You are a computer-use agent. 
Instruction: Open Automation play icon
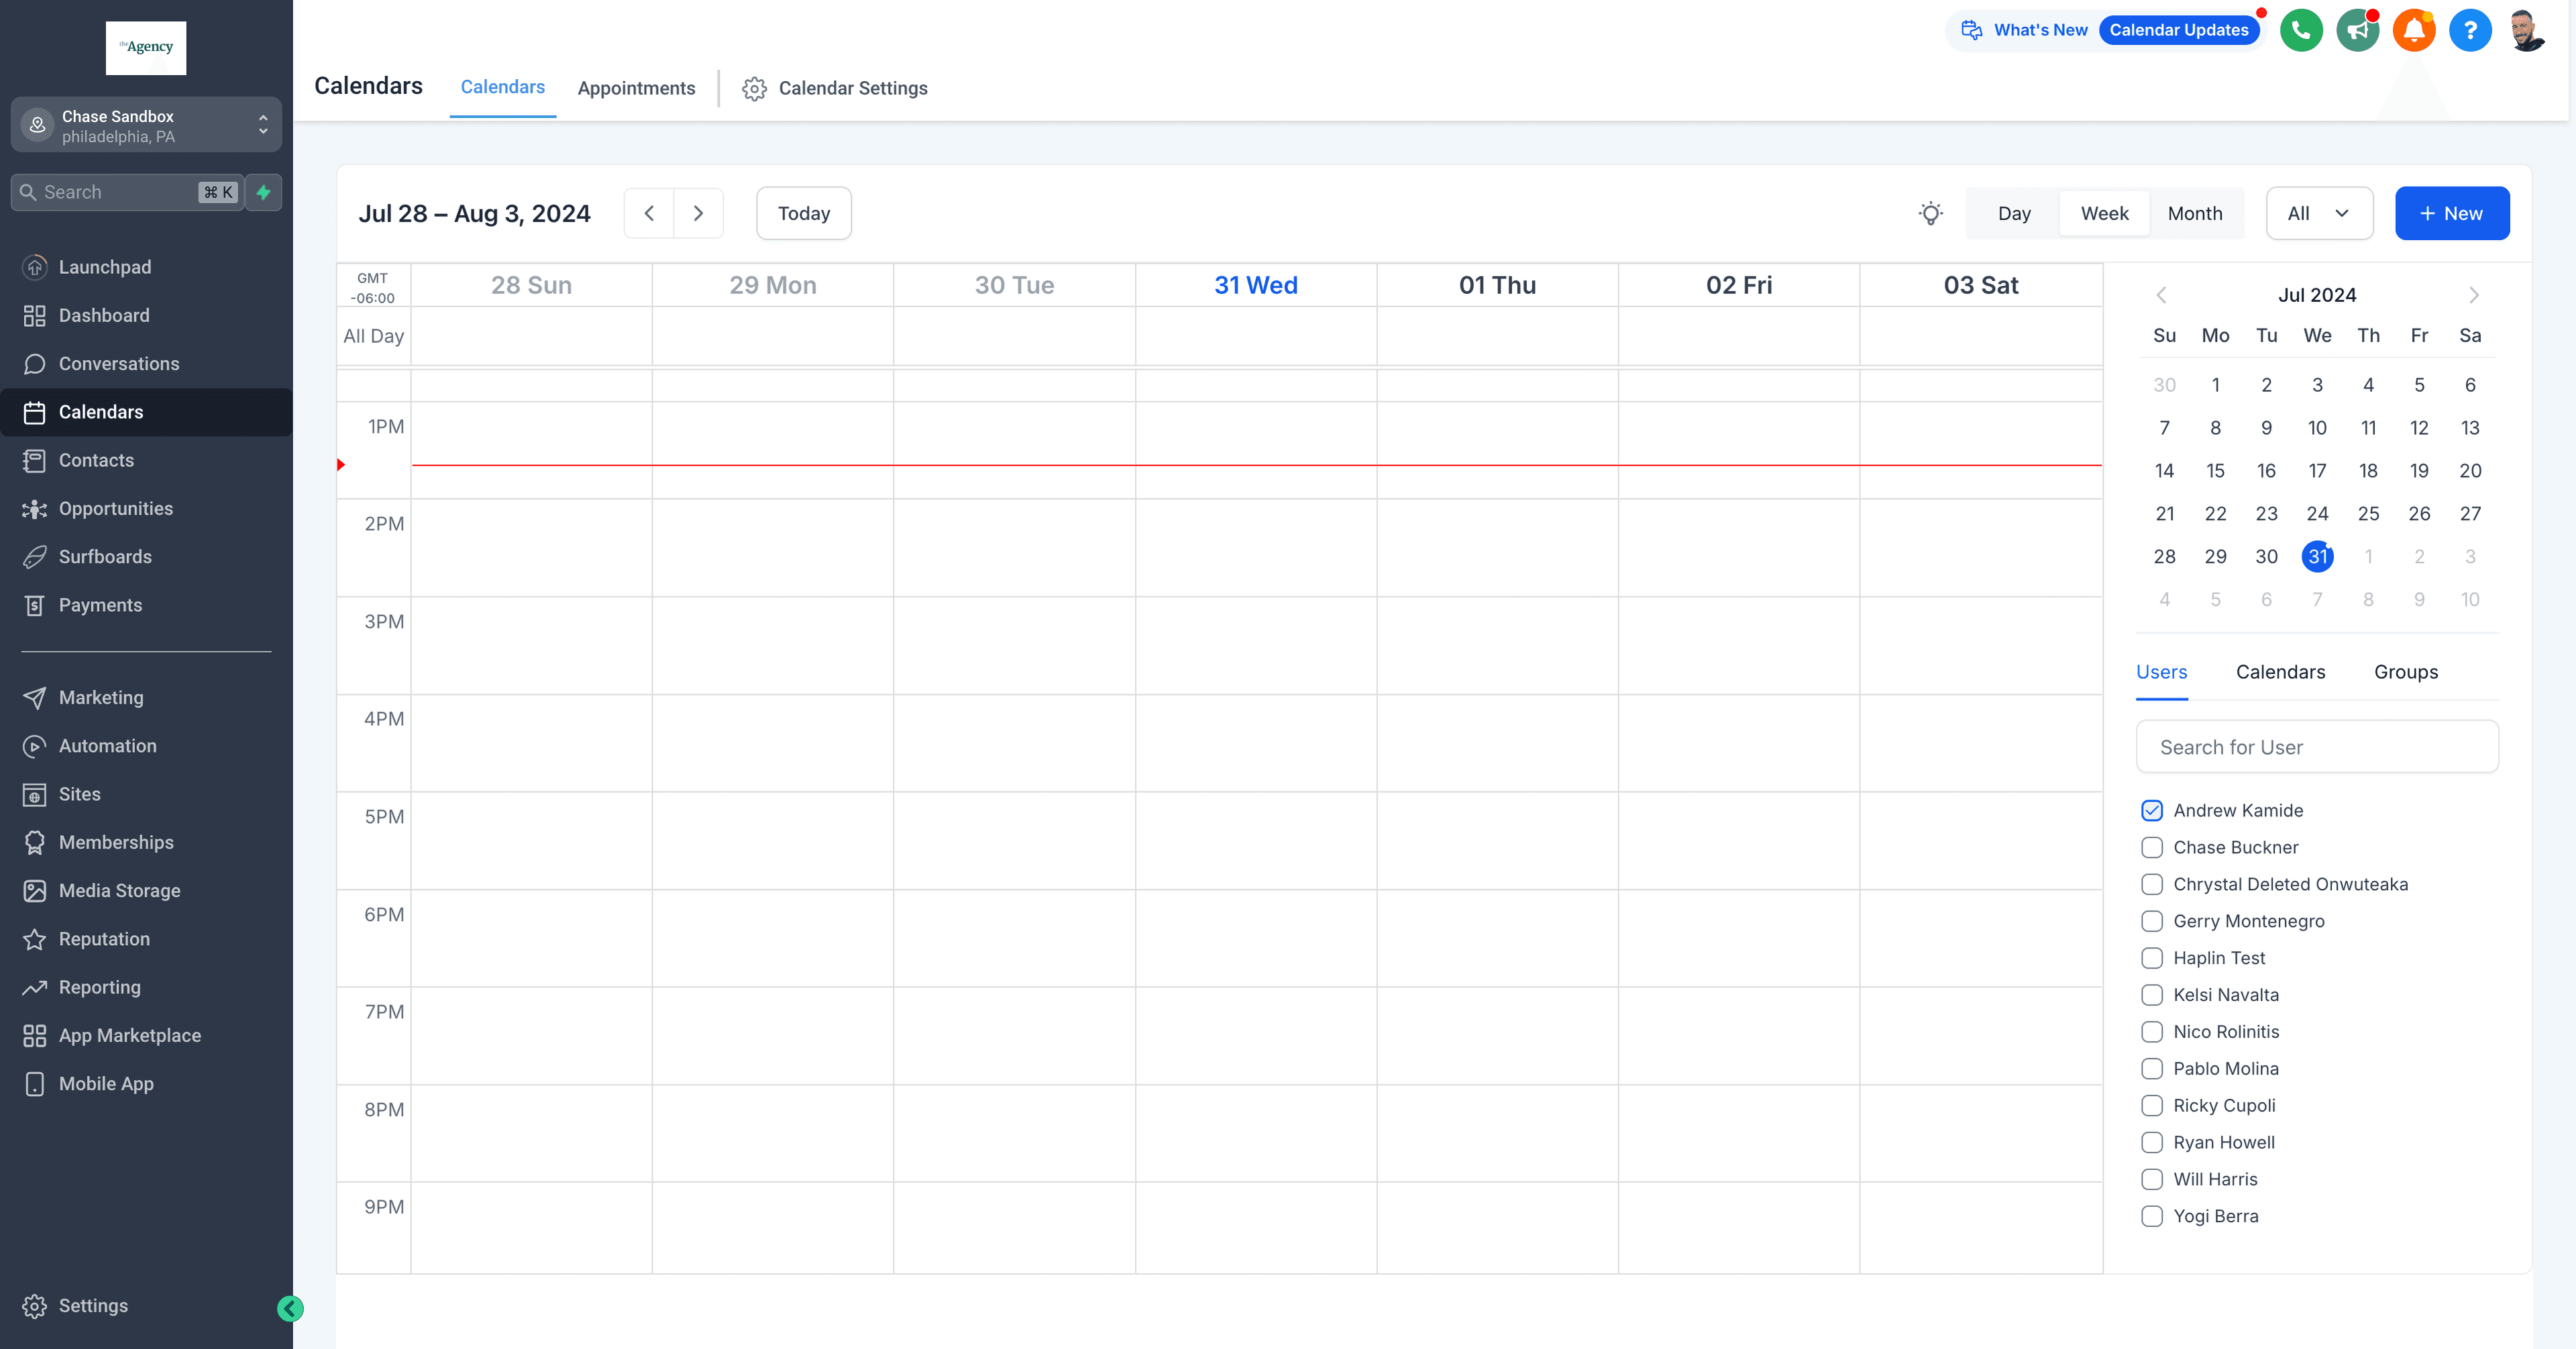(35, 746)
